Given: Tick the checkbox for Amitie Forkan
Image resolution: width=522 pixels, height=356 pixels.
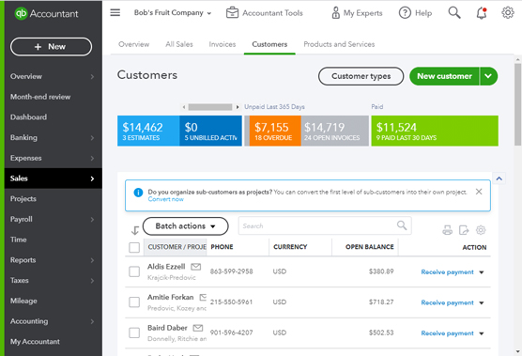Looking at the screenshot, I should (x=134, y=302).
